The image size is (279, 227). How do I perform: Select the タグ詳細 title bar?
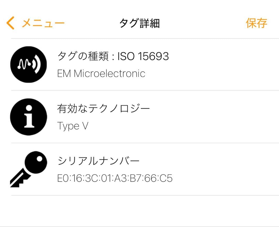tap(139, 23)
